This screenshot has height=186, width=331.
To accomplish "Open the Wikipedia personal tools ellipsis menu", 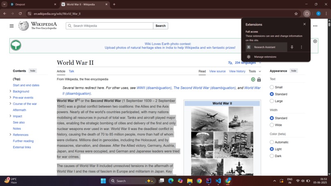I will click(x=315, y=26).
